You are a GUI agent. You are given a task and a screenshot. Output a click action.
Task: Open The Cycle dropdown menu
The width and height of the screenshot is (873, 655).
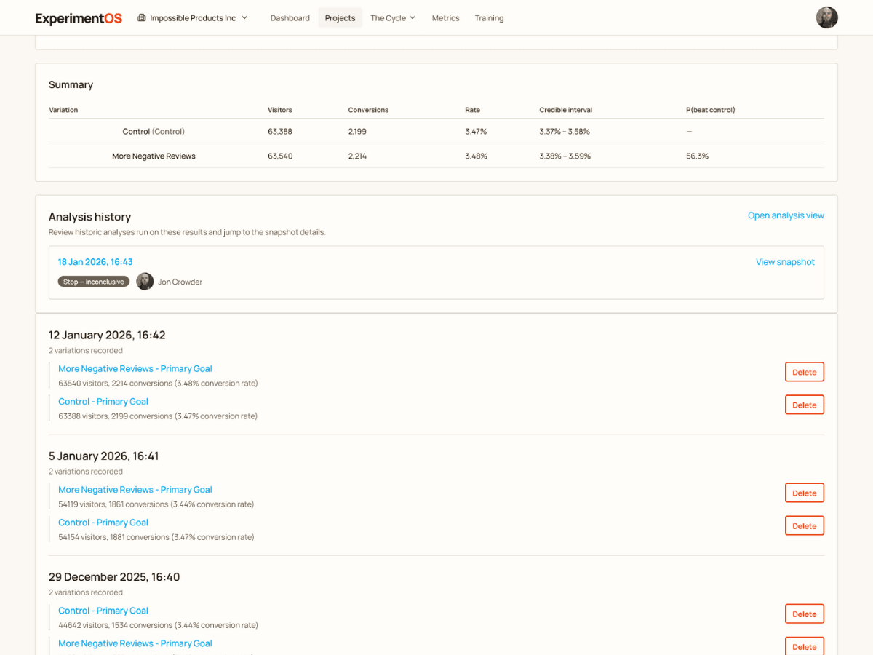pyautogui.click(x=392, y=17)
